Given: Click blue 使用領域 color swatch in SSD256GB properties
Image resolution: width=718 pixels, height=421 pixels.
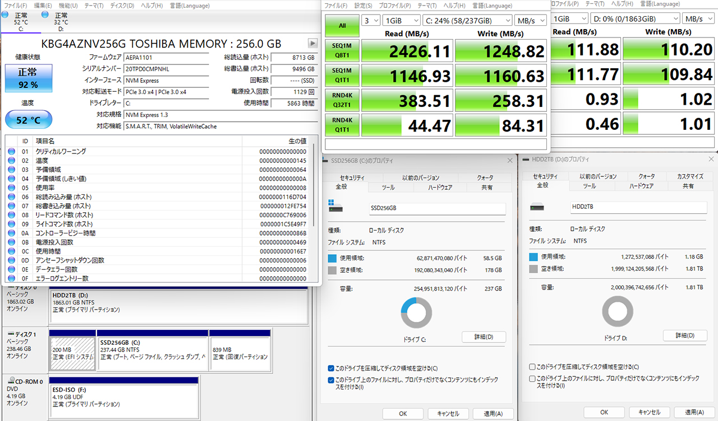Looking at the screenshot, I should (x=333, y=258).
